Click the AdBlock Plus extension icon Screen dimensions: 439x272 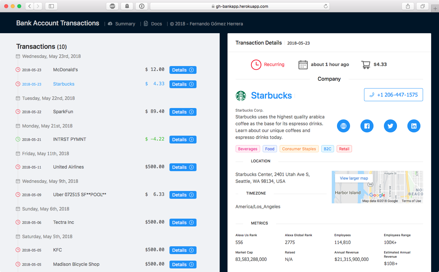(112, 6)
